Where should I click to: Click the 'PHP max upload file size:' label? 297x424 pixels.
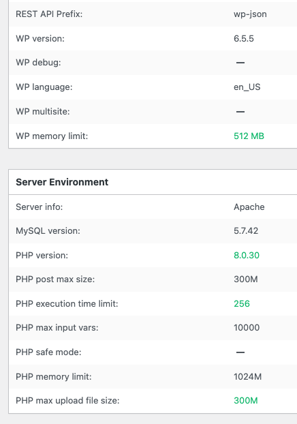(67, 400)
